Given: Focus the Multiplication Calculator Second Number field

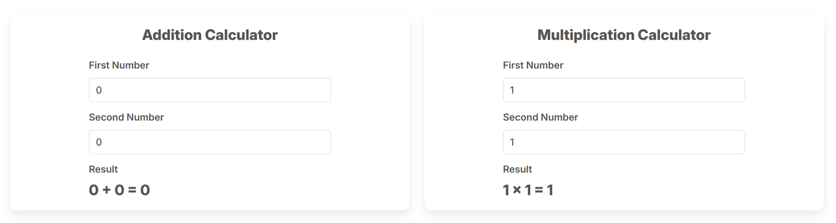Looking at the screenshot, I should pyautogui.click(x=624, y=142).
